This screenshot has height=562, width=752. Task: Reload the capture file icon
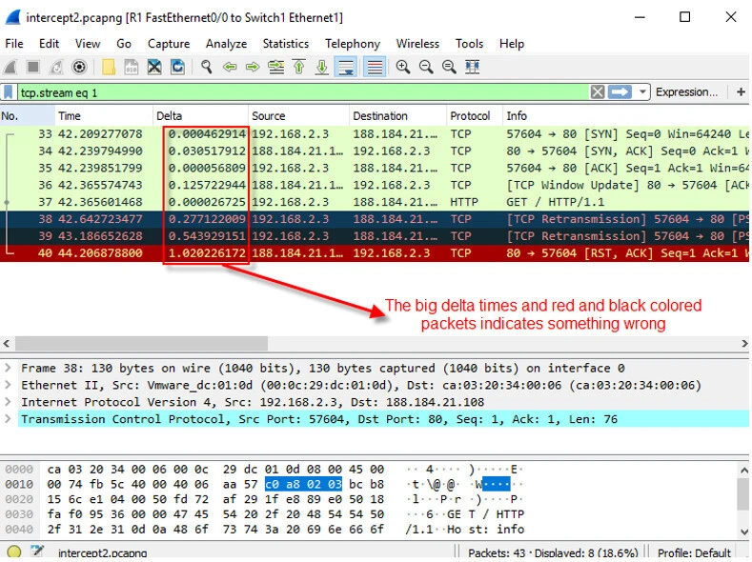[177, 67]
